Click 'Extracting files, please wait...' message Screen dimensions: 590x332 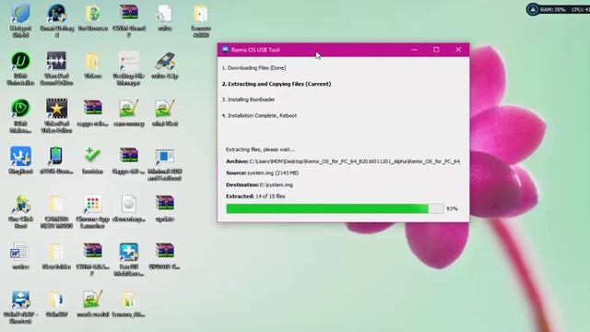click(x=260, y=149)
